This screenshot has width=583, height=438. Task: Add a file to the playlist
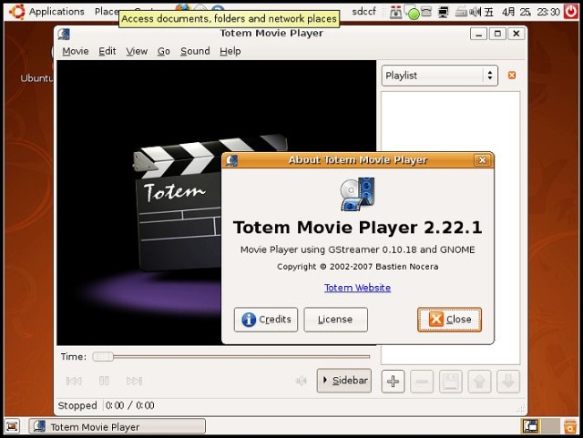click(393, 382)
